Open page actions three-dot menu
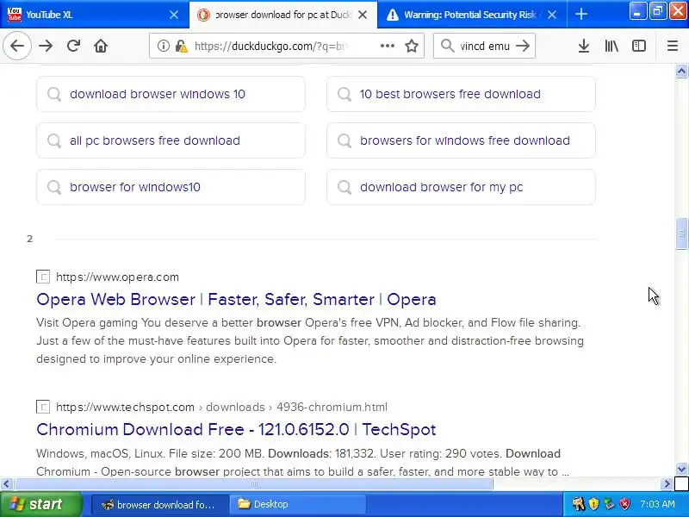This screenshot has width=689, height=517. pos(387,46)
